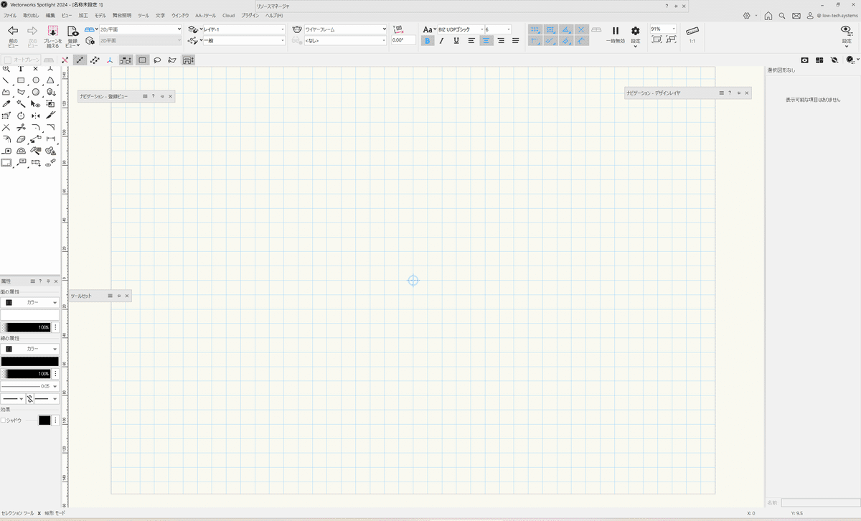Click the fill color swatch
The image size is (861, 521).
[x=29, y=316]
